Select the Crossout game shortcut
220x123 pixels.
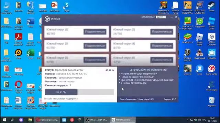point(188,70)
